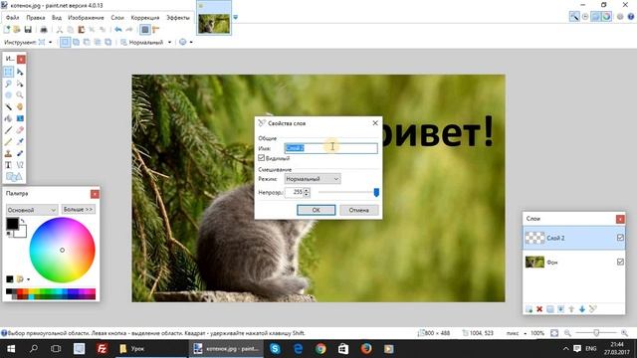The image size is (637, 358).
Task: Open the Слои menu
Action: tap(117, 18)
